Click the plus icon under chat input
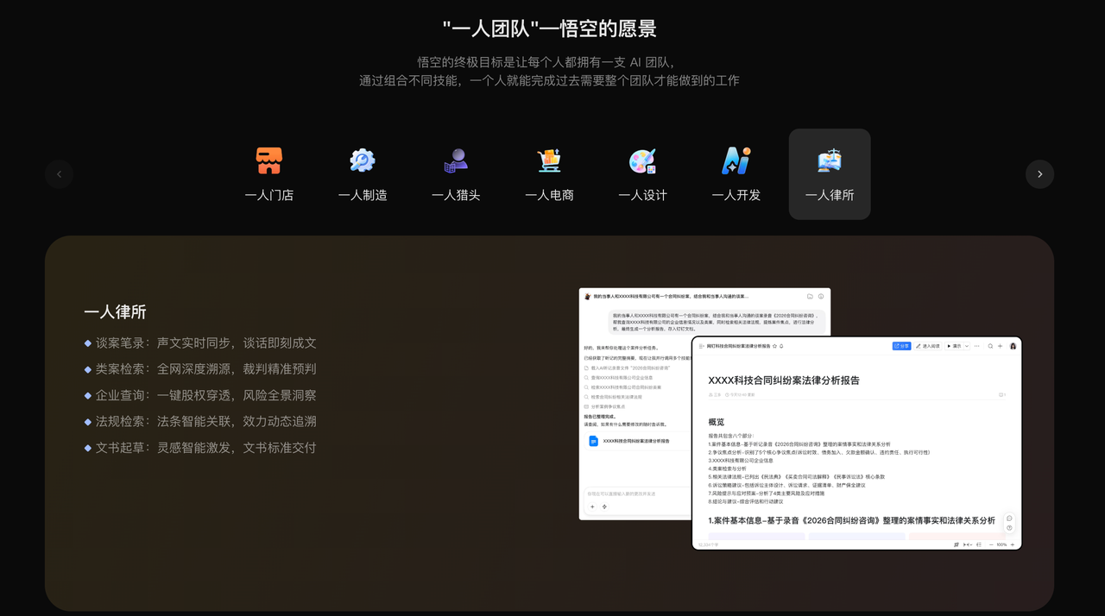 pos(592,506)
